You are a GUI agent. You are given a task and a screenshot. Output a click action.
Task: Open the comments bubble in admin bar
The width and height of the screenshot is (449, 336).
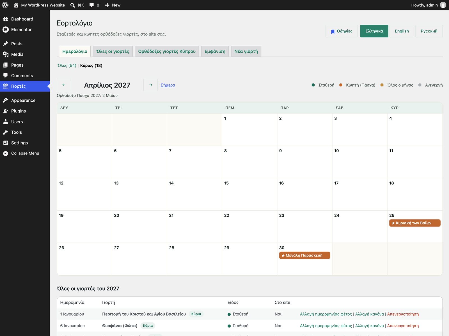point(91,5)
